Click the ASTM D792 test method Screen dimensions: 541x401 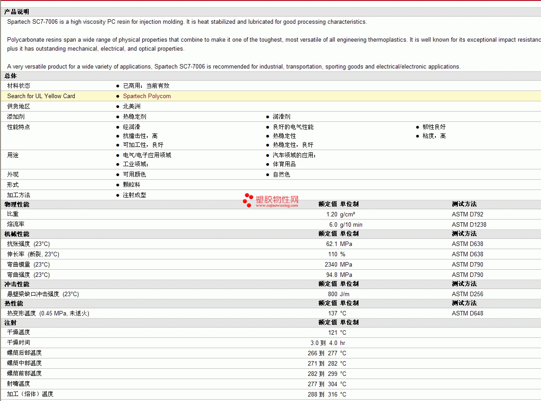point(468,214)
